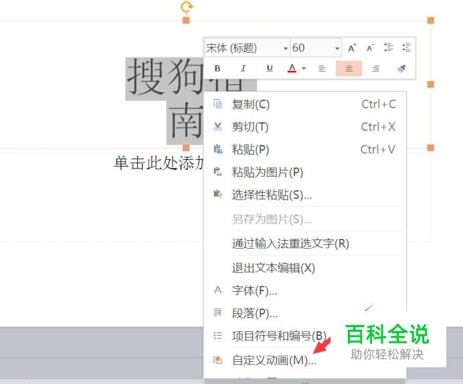Click the first line spacing icon next to A-
463x384 pixels.
pyautogui.click(x=388, y=47)
